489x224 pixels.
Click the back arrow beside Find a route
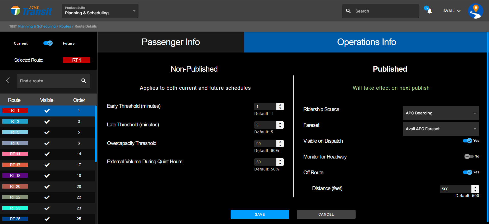coord(8,81)
